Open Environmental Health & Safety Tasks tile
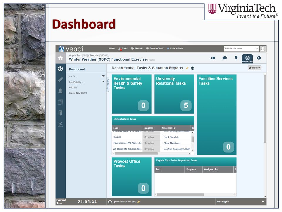The height and width of the screenshot is (212, 282). 132,94
